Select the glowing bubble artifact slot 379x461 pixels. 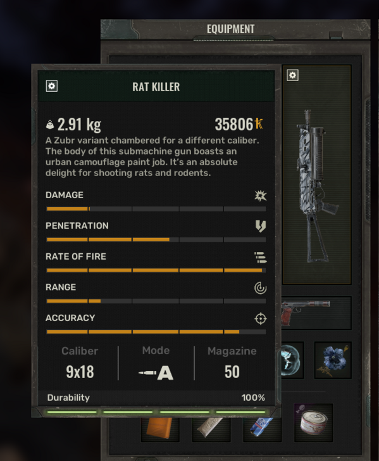pyautogui.click(x=292, y=360)
